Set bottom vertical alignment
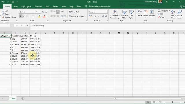This screenshot has width=185, height=104. click(58, 12)
